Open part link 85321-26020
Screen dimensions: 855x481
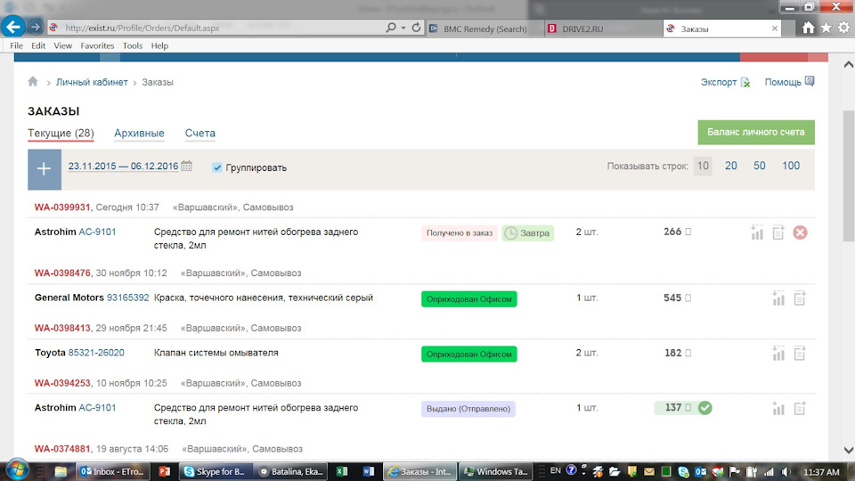tap(96, 353)
